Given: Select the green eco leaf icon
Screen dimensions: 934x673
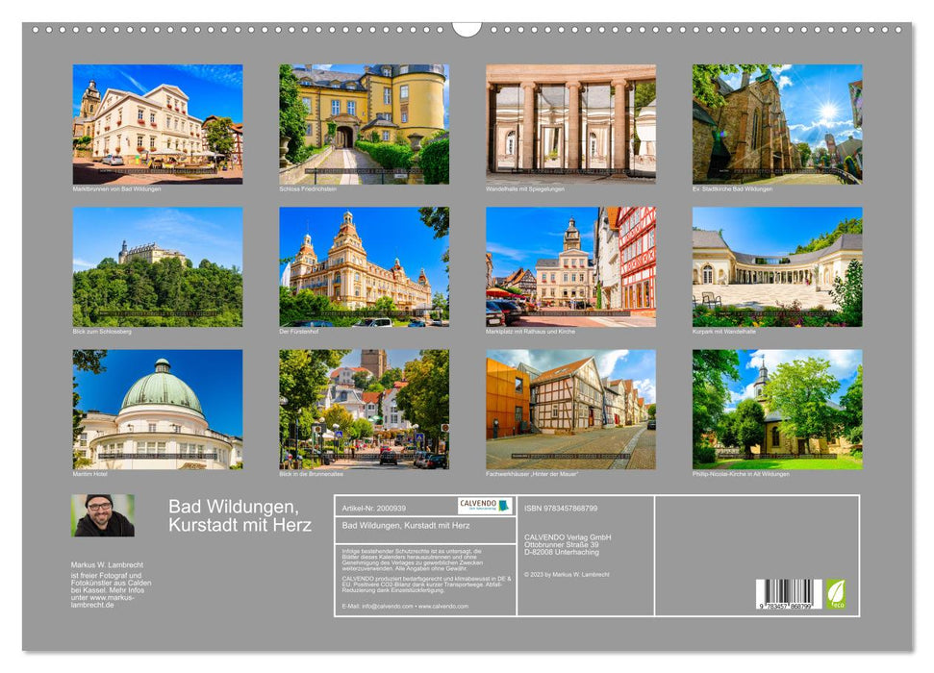Looking at the screenshot, I should (x=839, y=593).
